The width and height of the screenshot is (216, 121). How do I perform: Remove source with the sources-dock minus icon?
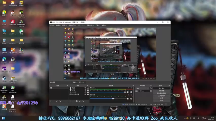74,101
